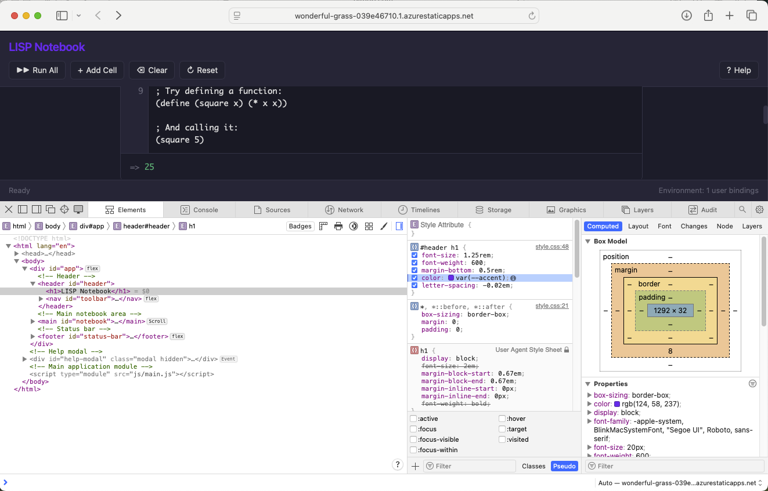Viewport: 768px width, 491px height.
Task: Click the accent color swatch in styles
Action: pos(451,278)
